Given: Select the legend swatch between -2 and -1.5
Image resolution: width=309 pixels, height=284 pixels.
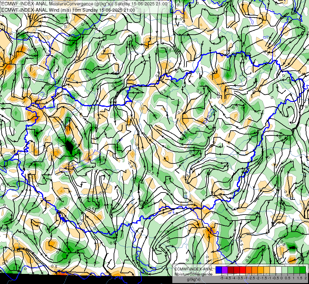Looking at the screenshot, I should tap(261, 270).
